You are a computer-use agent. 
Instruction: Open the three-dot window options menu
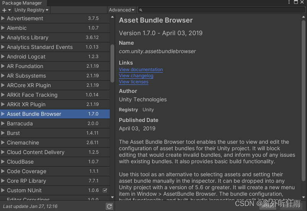point(289,2)
